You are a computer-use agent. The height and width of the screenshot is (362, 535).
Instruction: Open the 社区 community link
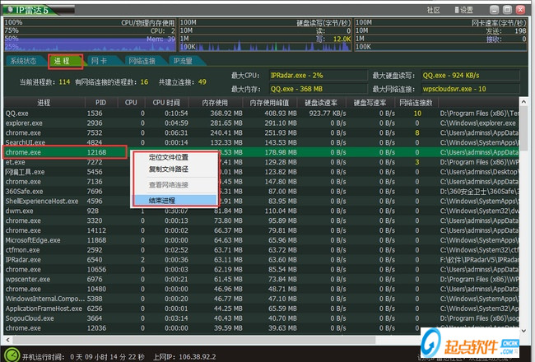433,9
